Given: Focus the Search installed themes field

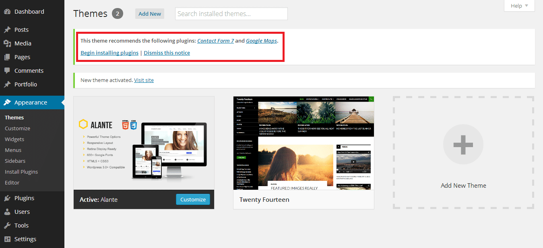Looking at the screenshot, I should click(x=231, y=14).
